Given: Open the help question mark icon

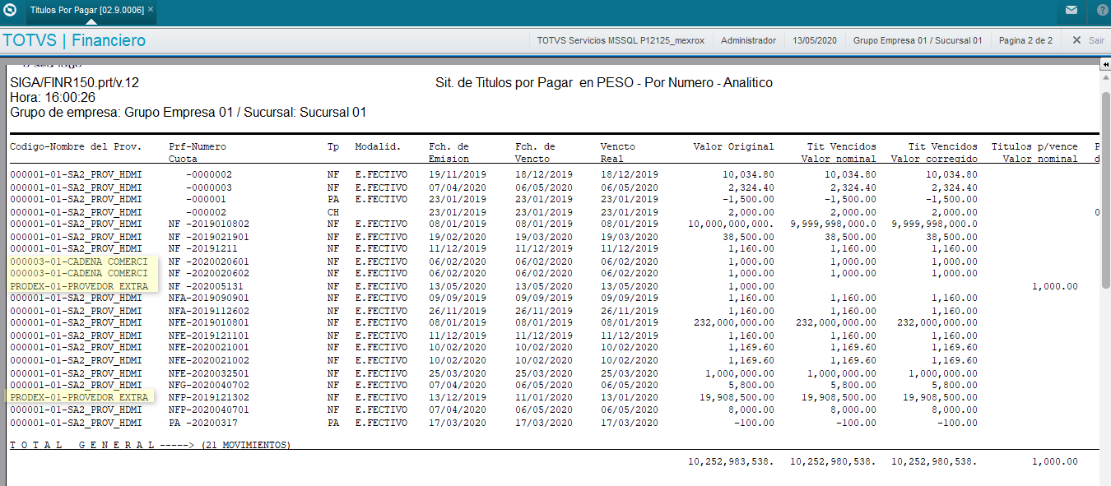Looking at the screenshot, I should [x=1102, y=11].
